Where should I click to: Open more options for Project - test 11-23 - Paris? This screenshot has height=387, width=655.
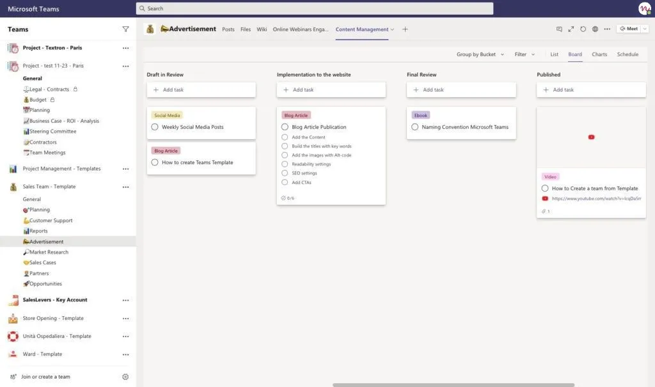click(x=125, y=66)
